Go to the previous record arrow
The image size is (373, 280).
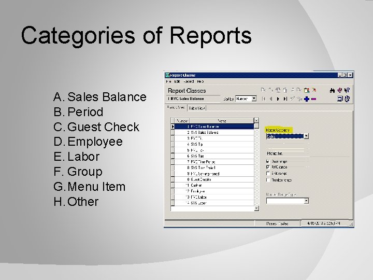pos(271,99)
